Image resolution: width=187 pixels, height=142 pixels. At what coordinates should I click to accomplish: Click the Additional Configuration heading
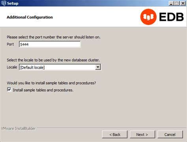(30, 17)
